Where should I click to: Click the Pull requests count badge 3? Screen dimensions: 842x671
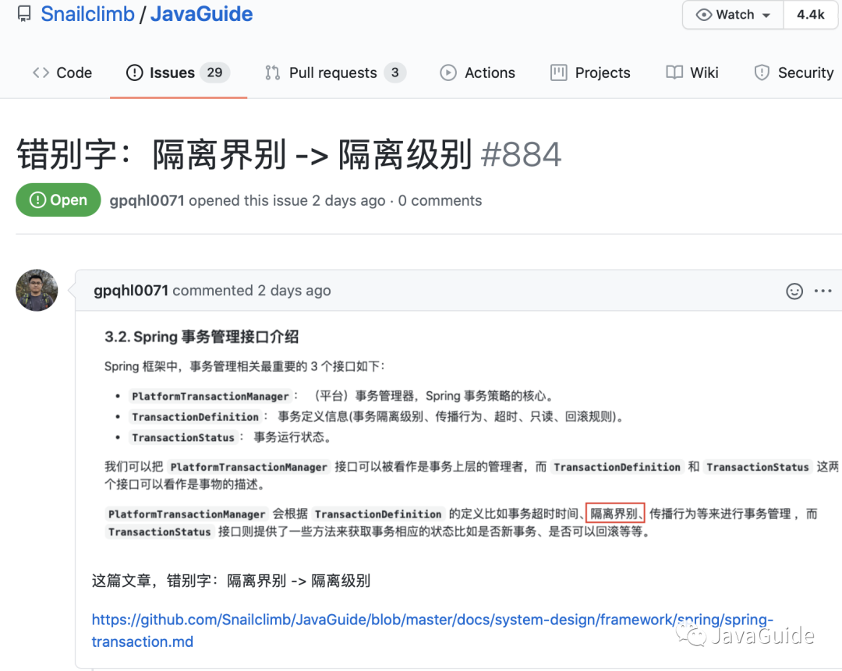pyautogui.click(x=394, y=72)
